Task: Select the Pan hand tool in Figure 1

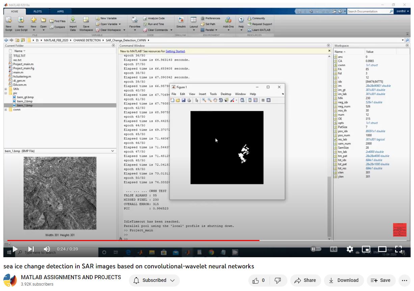Action: coord(215,100)
